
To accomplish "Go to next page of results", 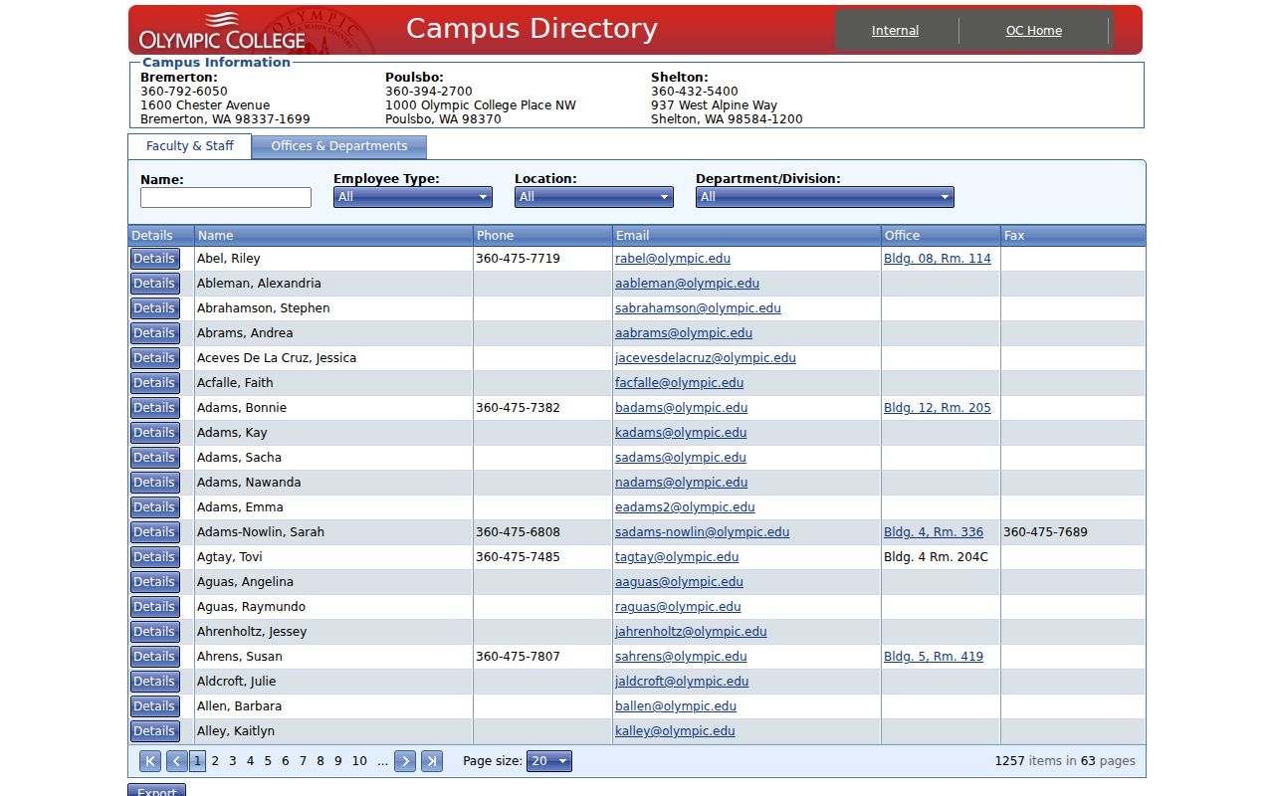I will click(x=405, y=761).
